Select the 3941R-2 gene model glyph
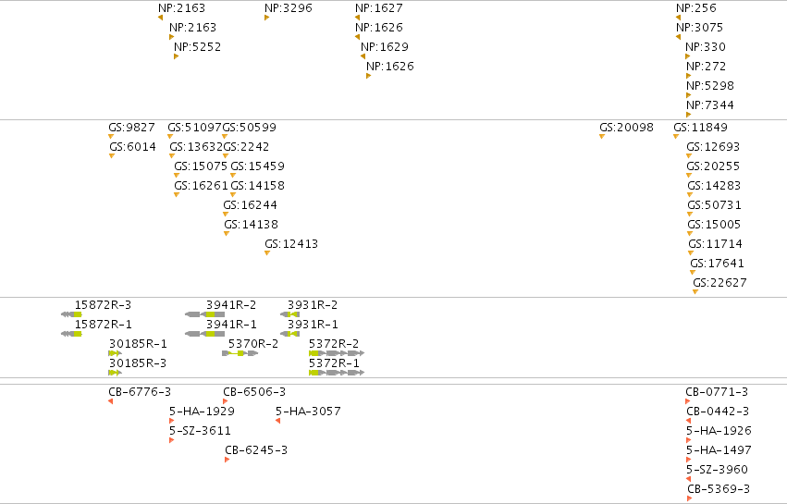 [x=204, y=314]
